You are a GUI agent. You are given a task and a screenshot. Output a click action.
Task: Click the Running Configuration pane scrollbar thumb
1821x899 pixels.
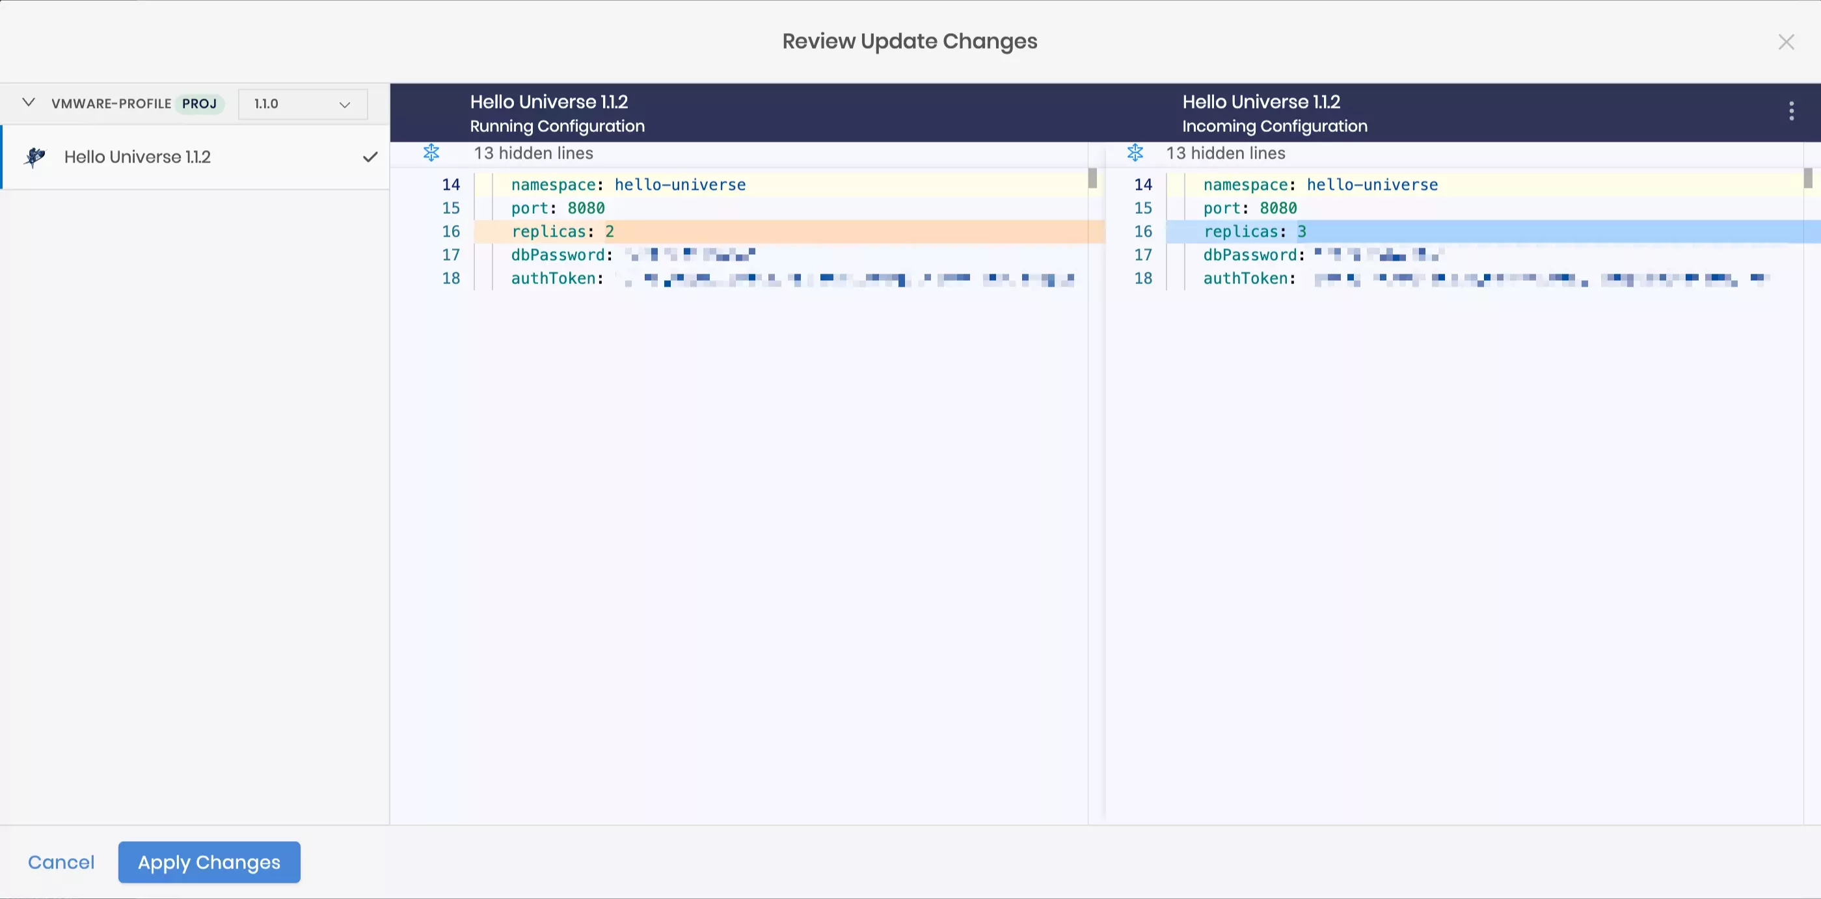click(x=1092, y=178)
